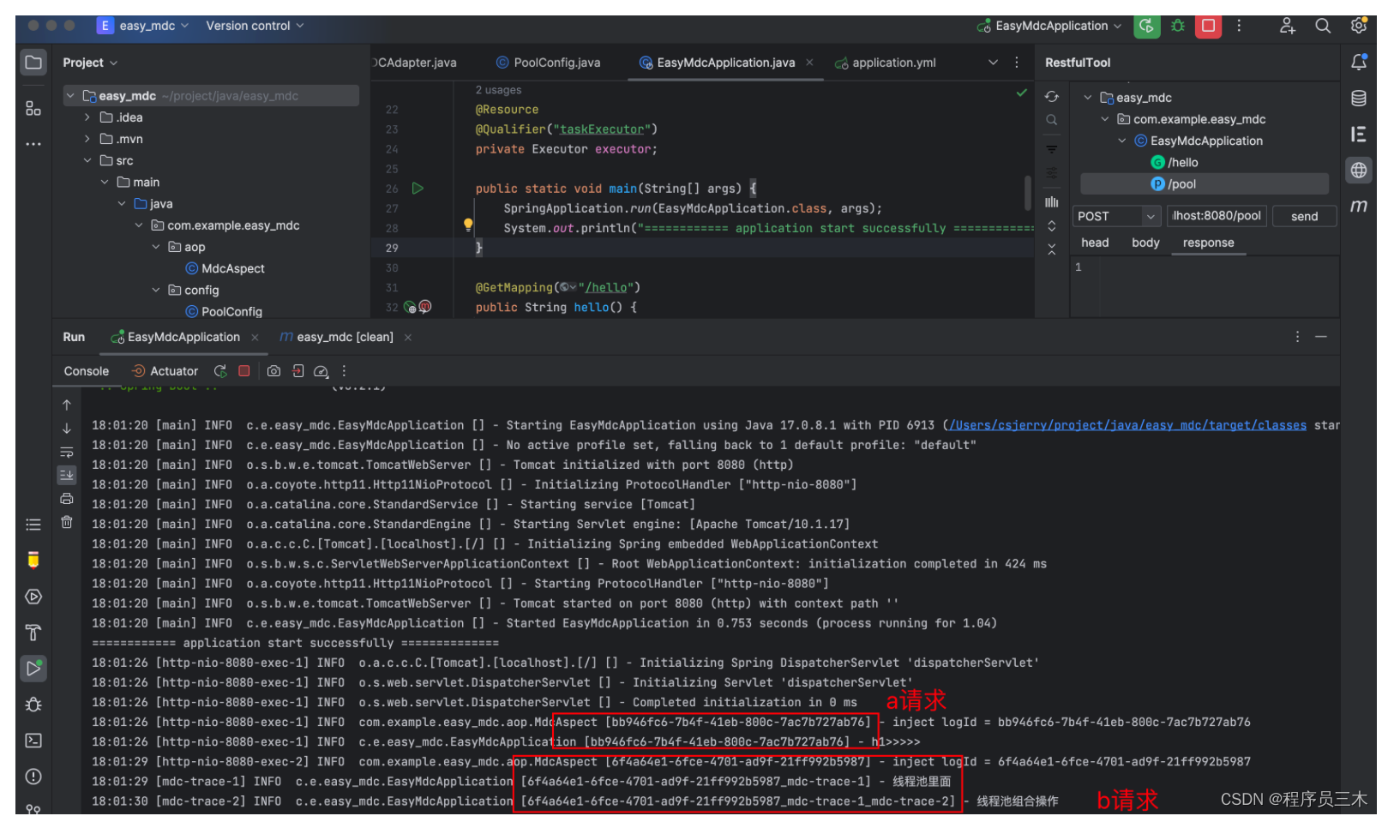
Task: Send the POST request in RestfulTool
Action: point(1304,216)
